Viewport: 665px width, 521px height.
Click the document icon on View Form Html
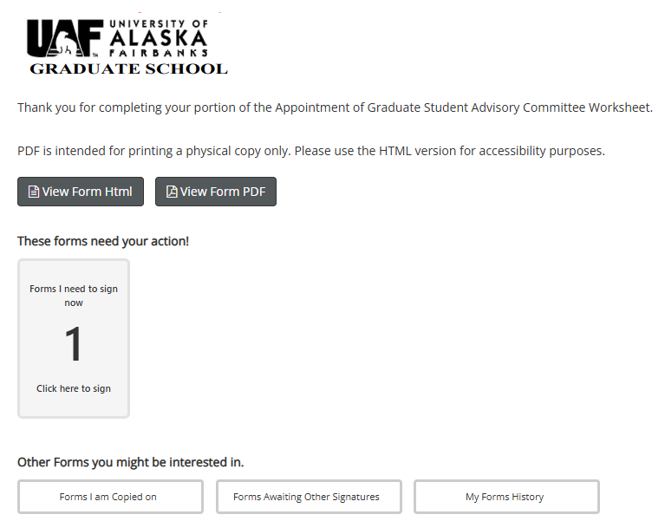pyautogui.click(x=34, y=192)
